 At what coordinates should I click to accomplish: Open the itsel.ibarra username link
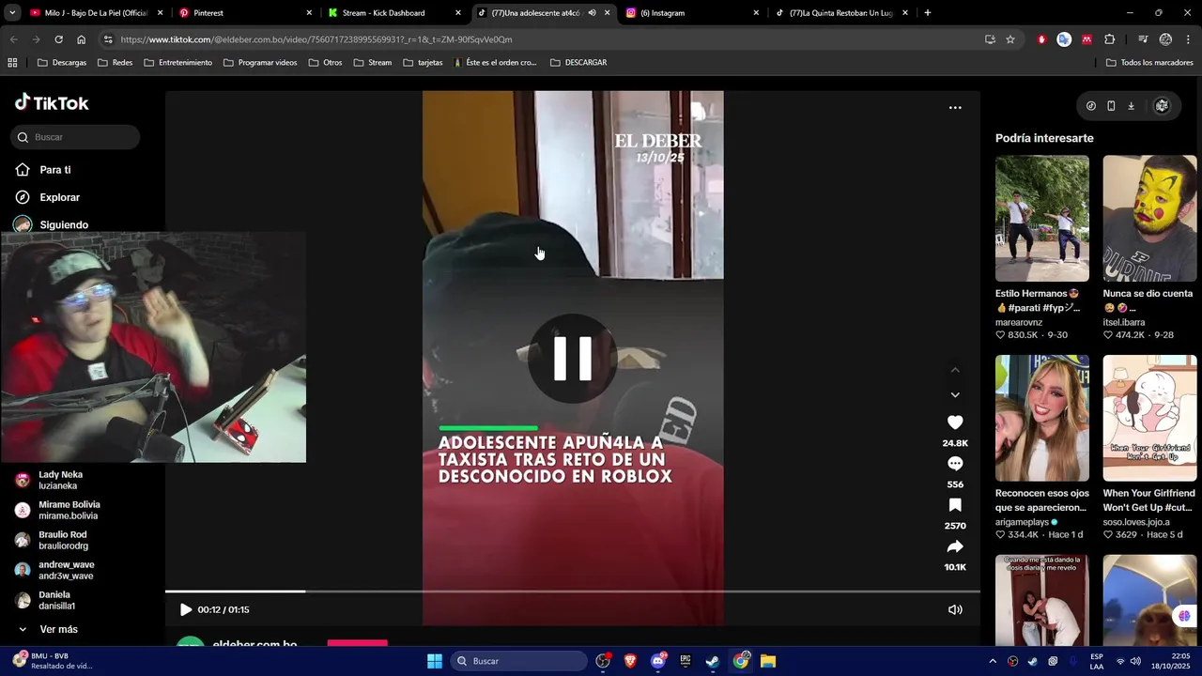point(1125,322)
